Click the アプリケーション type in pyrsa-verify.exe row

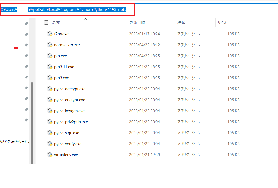click(x=189, y=144)
